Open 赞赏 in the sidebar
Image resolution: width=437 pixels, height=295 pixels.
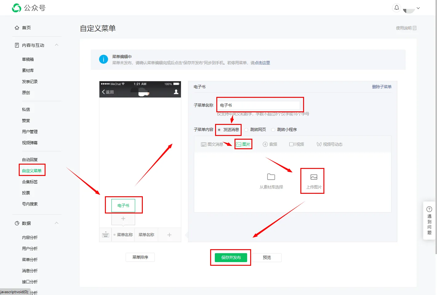coord(26,121)
